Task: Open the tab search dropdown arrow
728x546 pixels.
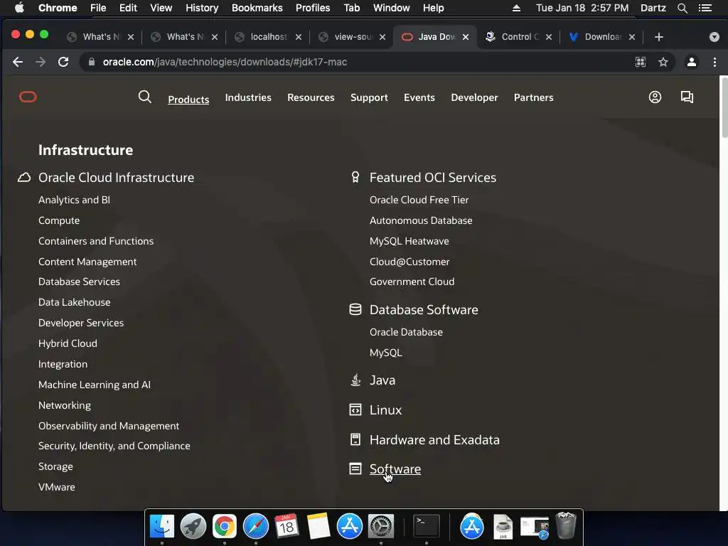Action: click(714, 37)
